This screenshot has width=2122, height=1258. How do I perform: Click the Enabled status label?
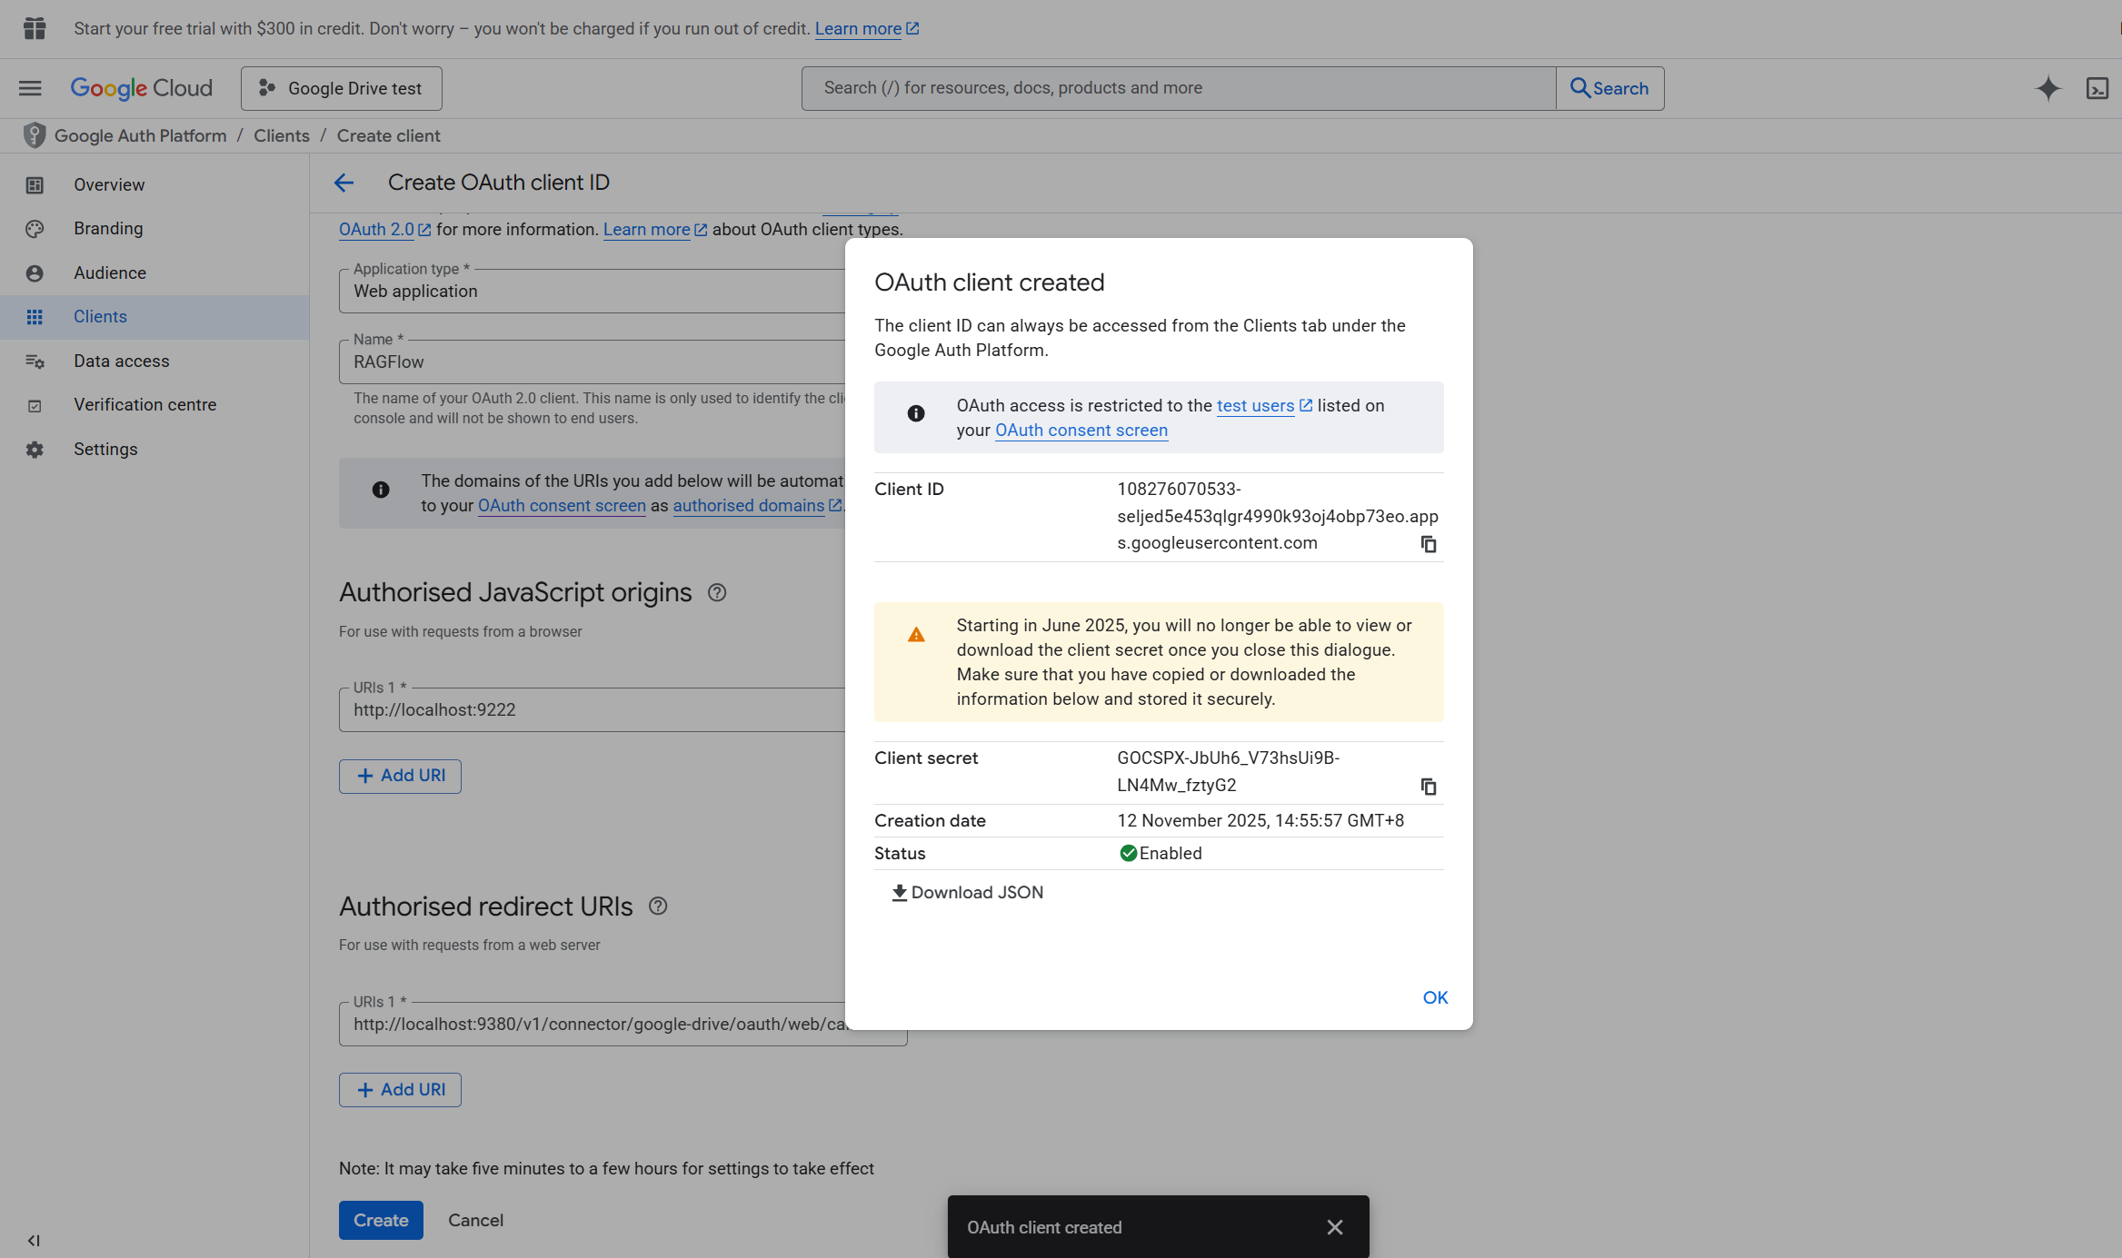pyautogui.click(x=1171, y=854)
